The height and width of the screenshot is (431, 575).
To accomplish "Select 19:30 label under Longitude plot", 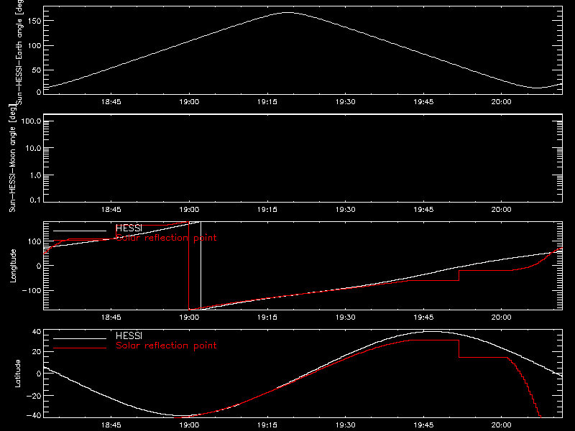I will coord(346,318).
